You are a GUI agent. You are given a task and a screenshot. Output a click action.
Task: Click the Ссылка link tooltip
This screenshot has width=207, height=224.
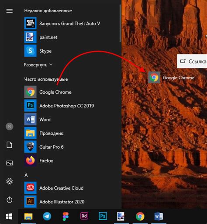(192, 61)
